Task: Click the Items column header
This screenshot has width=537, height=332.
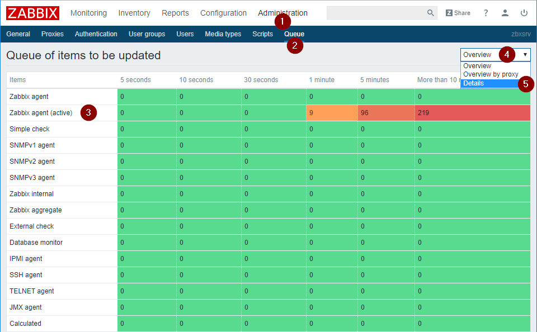Action: click(17, 80)
